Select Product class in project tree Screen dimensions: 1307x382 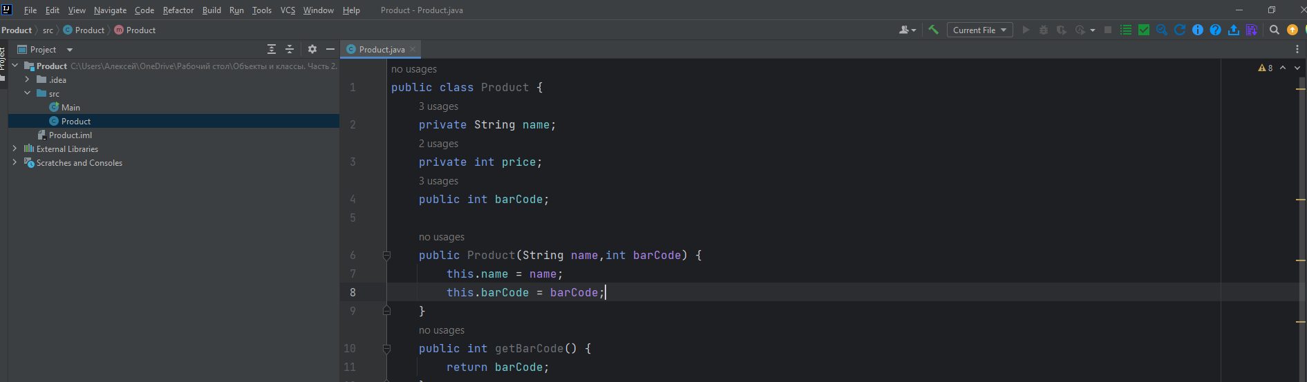[70, 121]
